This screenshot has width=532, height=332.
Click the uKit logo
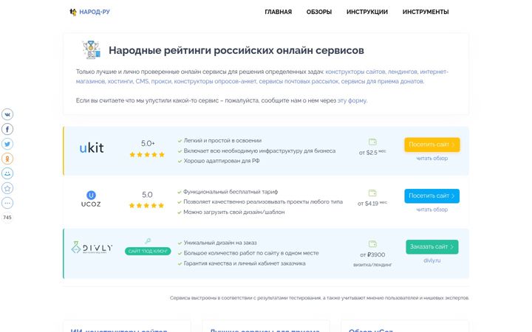coord(92,148)
